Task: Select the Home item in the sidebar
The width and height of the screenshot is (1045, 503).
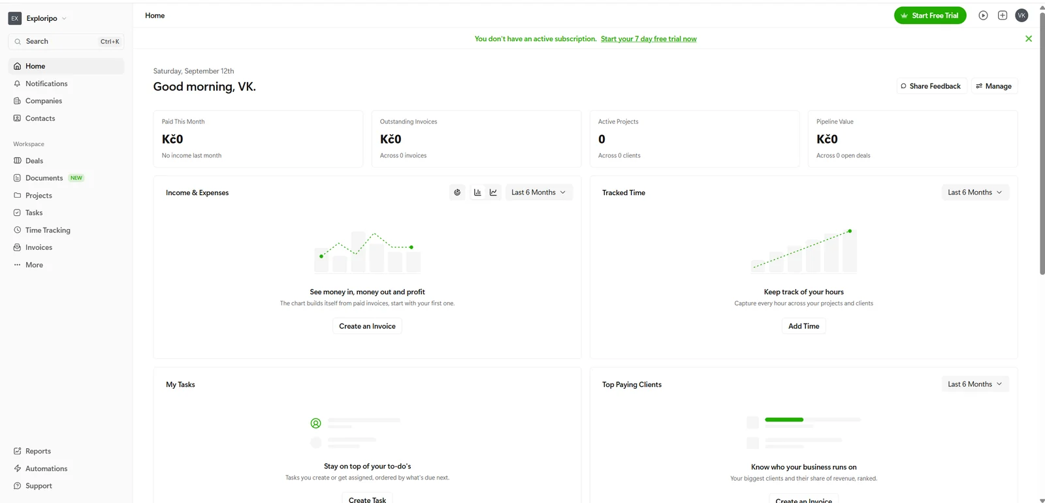Action: tap(66, 66)
